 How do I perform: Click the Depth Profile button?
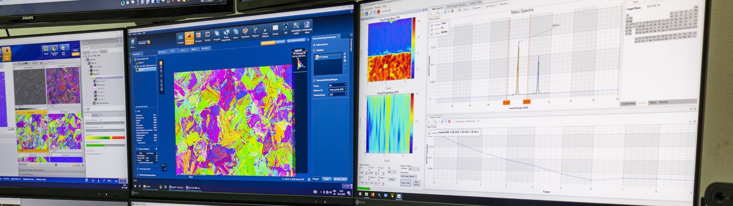tap(405, 183)
